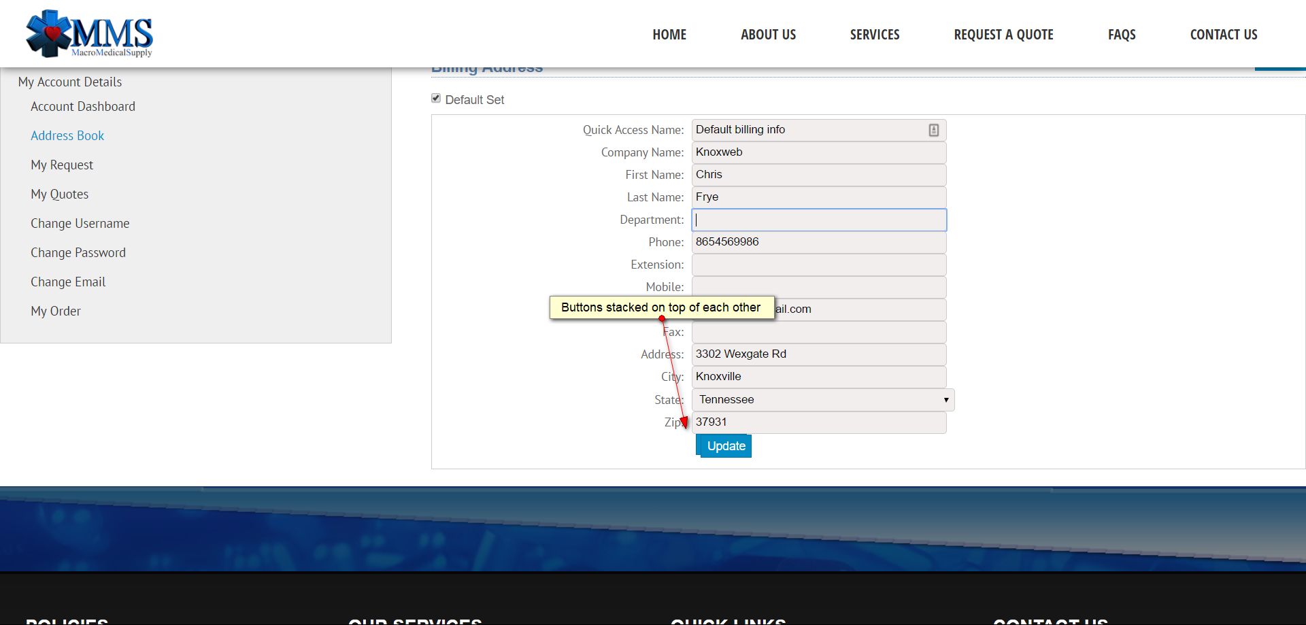Viewport: 1306px width, 625px height.
Task: Click the Mobile input field
Action: click(x=819, y=286)
